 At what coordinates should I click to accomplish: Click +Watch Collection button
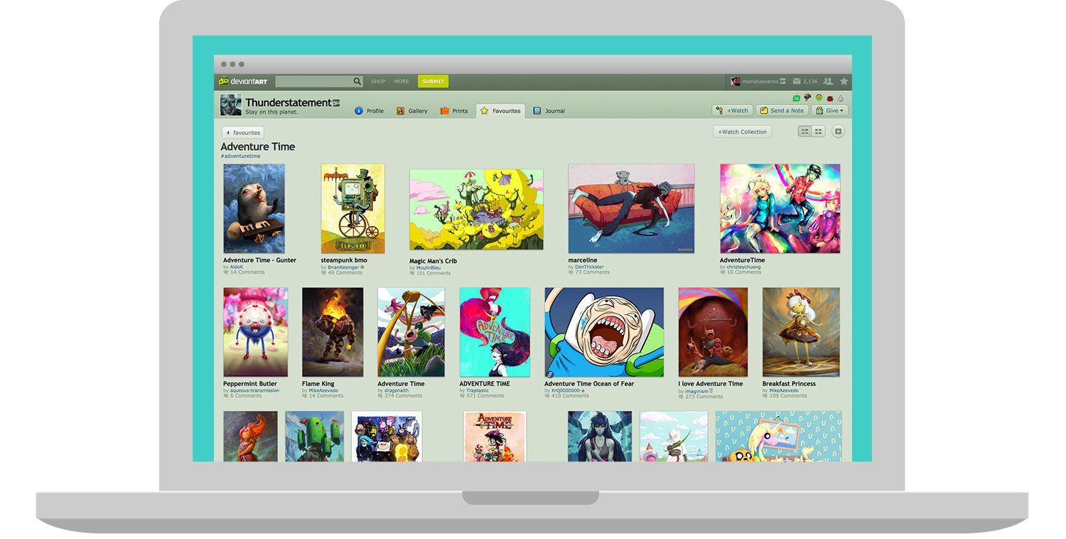pyautogui.click(x=742, y=132)
